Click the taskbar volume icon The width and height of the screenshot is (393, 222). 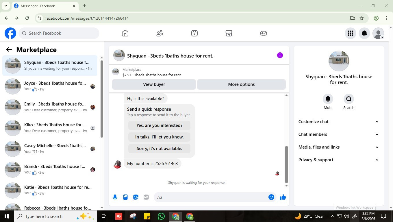point(346,216)
